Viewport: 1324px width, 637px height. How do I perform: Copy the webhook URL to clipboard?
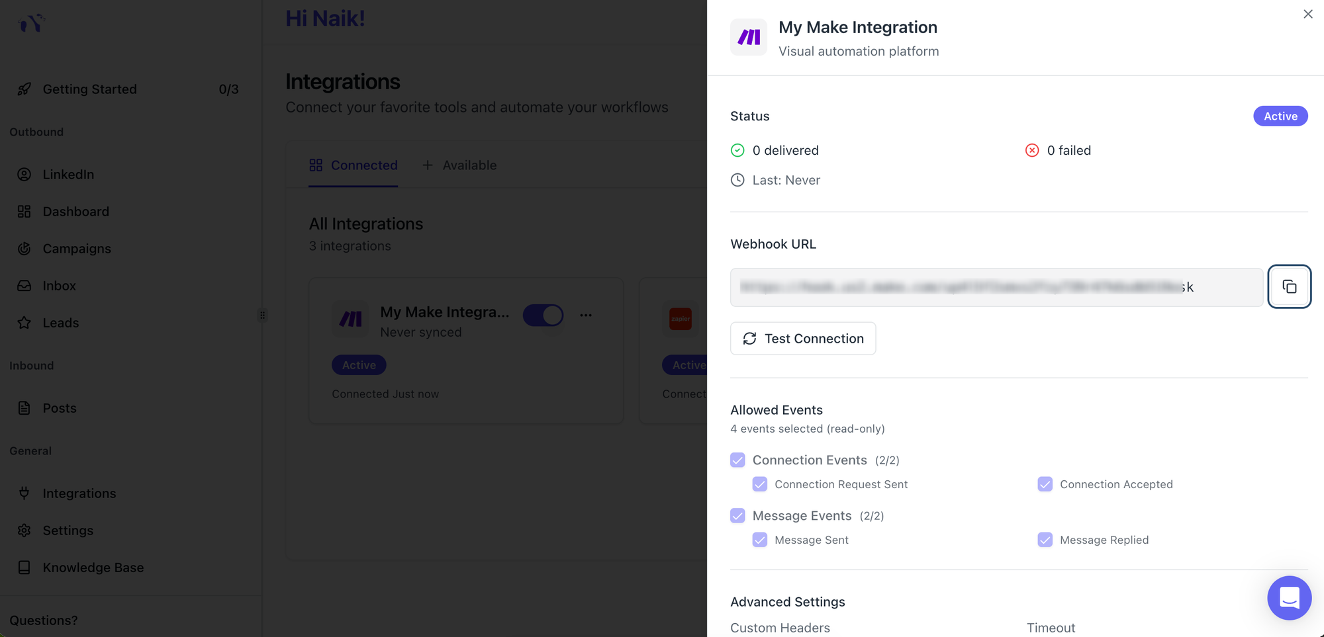pyautogui.click(x=1289, y=286)
